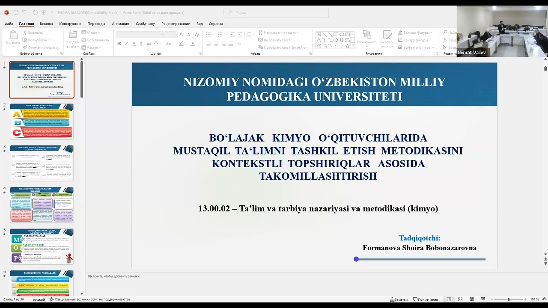
Task: Click the Вырезать (Cut) scissors button
Action: [33, 33]
